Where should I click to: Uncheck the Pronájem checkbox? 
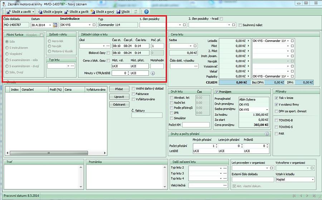point(216,91)
